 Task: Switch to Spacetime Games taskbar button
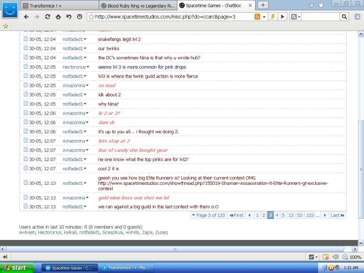click(x=69, y=268)
